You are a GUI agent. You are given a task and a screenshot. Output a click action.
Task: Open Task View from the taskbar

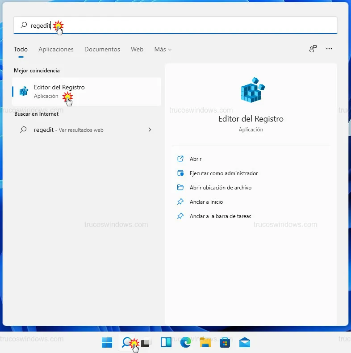point(146,342)
